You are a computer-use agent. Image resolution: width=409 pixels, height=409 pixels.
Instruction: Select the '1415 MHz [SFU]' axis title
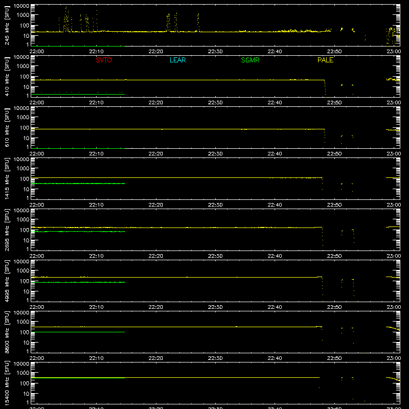[7, 178]
